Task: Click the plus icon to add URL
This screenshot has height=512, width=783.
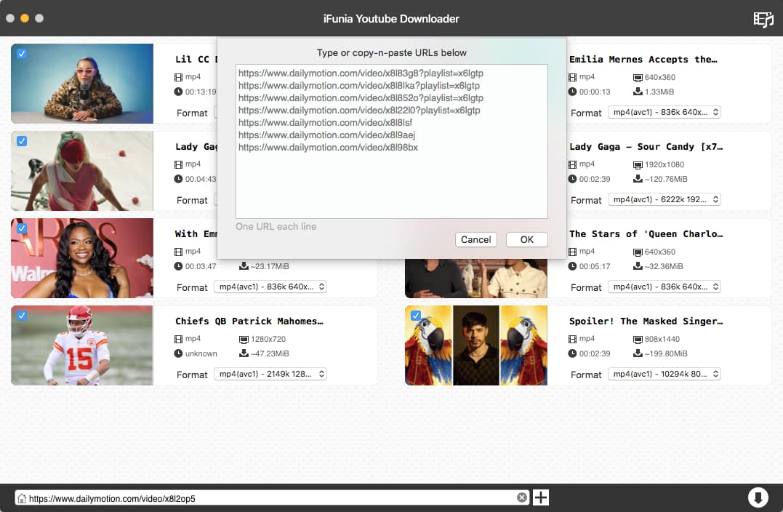Action: (541, 498)
